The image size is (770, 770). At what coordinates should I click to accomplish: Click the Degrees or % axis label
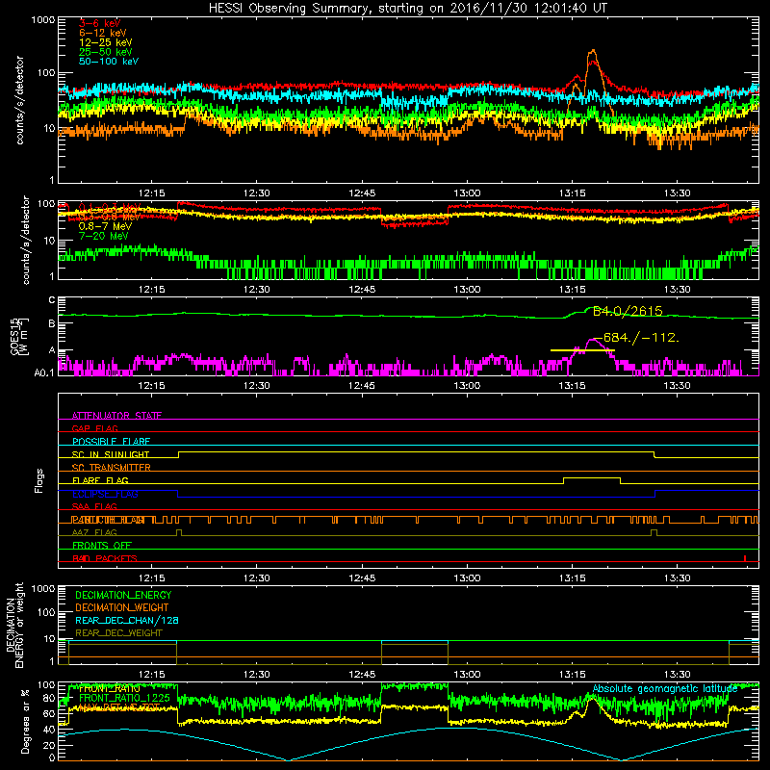25,722
